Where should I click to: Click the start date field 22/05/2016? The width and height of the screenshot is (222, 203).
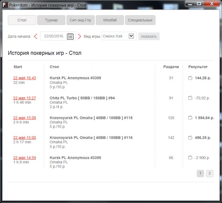click(x=53, y=36)
